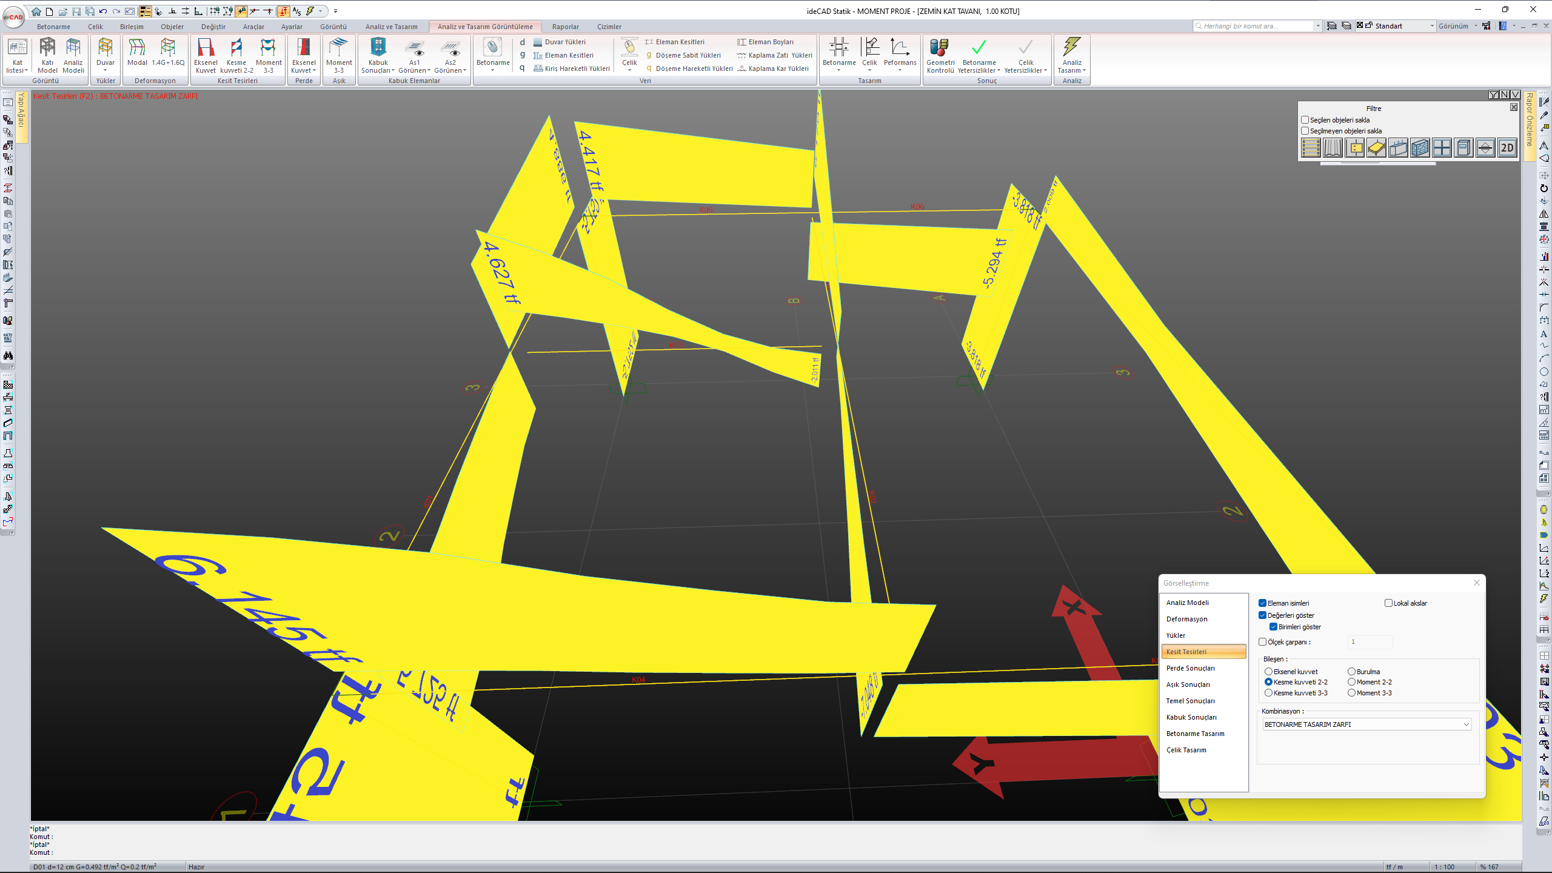Select Moment 3-3 radio in Bileşen

[x=1351, y=693]
